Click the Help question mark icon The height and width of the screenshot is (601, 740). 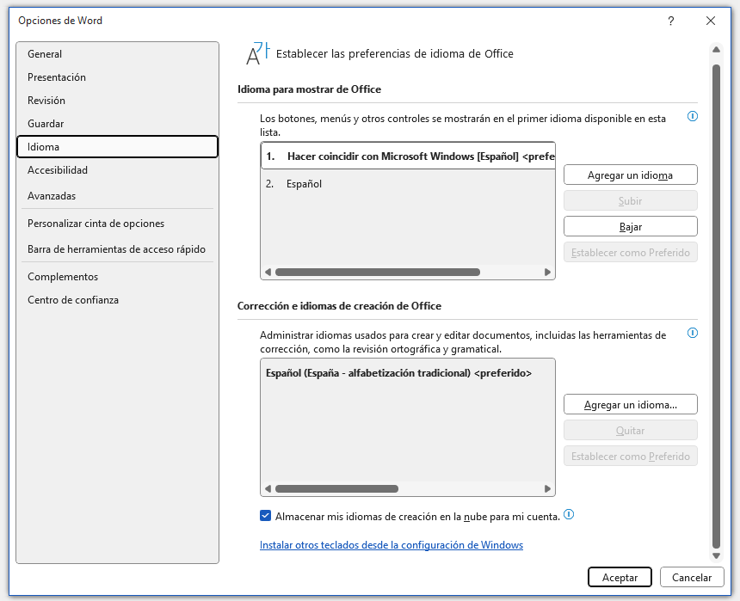[670, 21]
